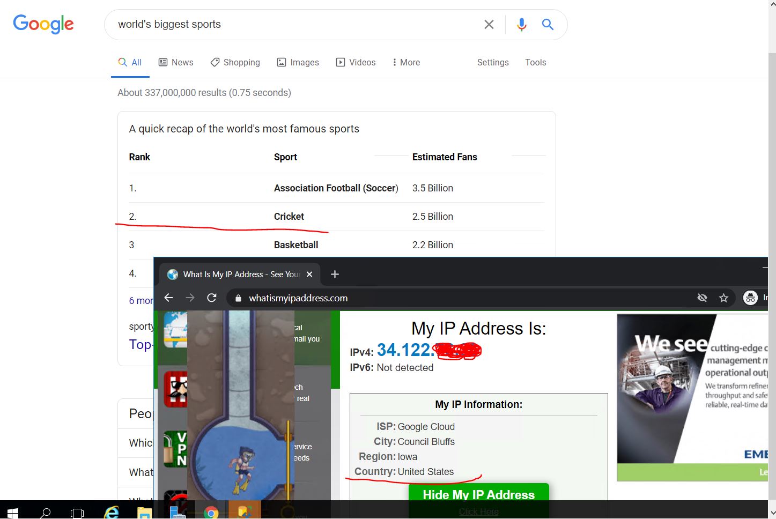Start a voice search with the microphone
This screenshot has height=519, width=776.
(521, 24)
